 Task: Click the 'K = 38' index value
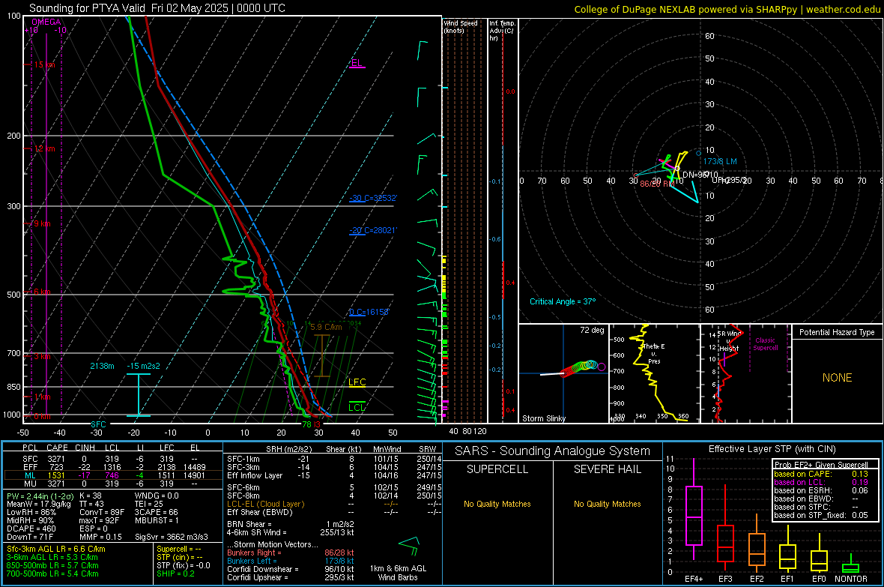(90, 496)
